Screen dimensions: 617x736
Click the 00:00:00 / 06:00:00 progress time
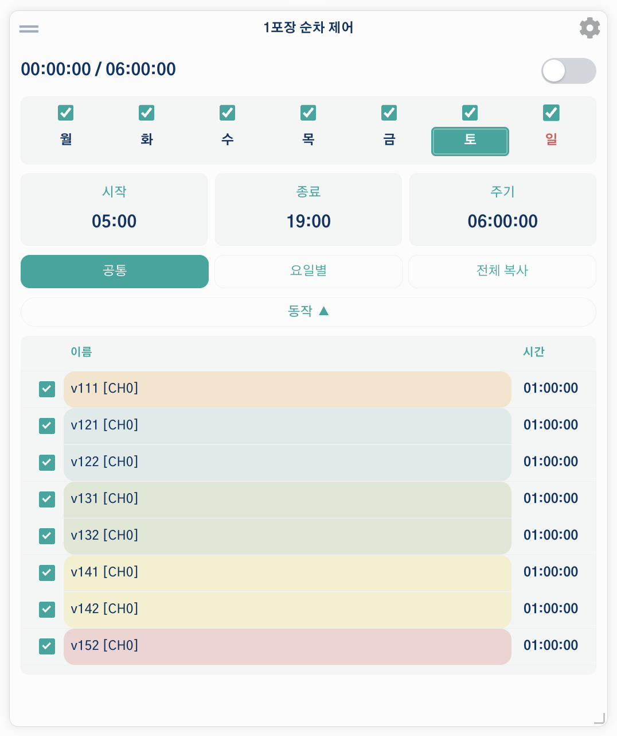pyautogui.click(x=99, y=69)
